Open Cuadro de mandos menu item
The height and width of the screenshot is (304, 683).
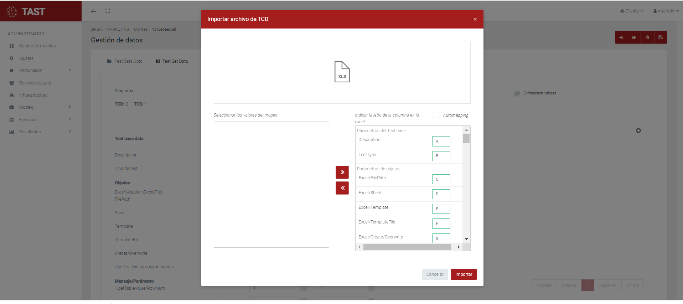(x=37, y=46)
